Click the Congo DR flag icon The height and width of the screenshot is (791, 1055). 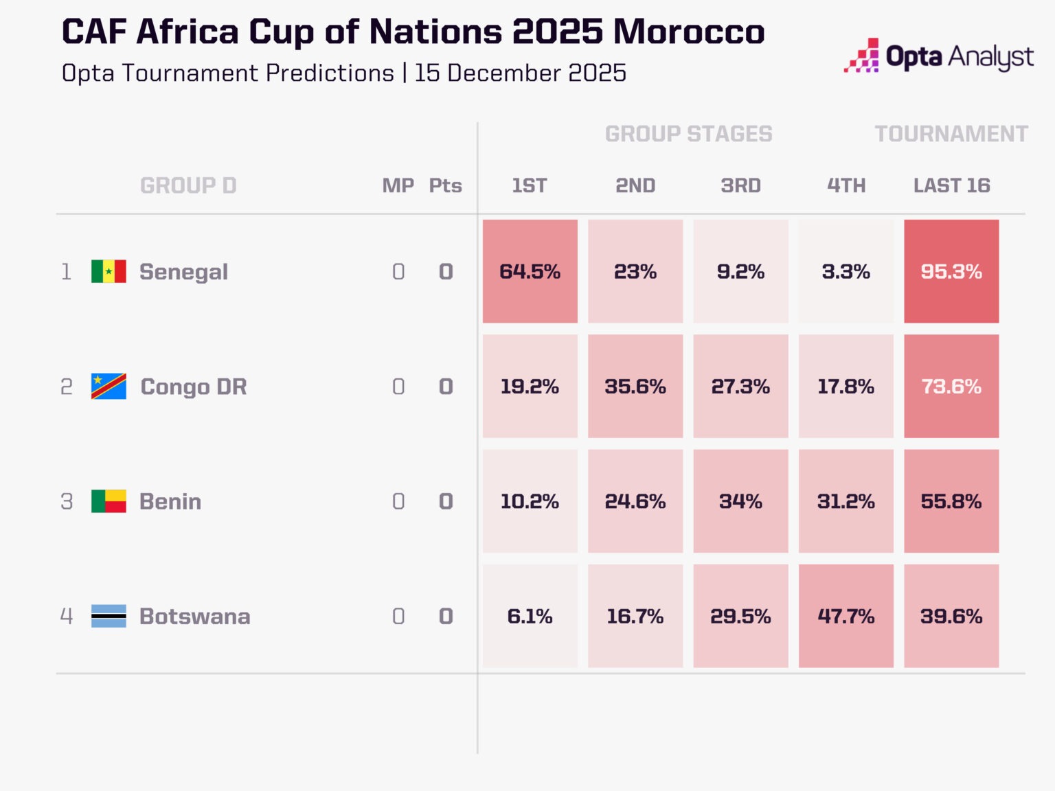pyautogui.click(x=109, y=387)
